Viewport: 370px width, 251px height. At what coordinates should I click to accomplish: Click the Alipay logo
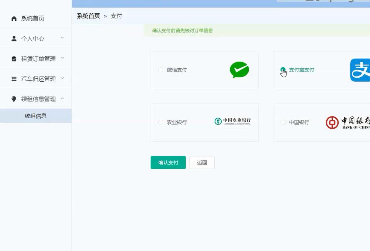coord(360,70)
